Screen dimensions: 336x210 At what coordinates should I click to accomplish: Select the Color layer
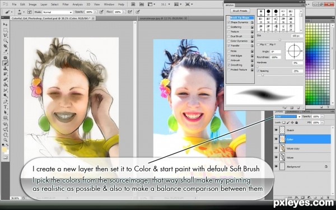[302, 139]
